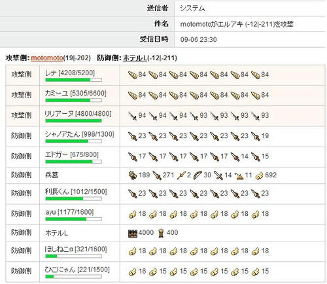Click the number 692 in 兵営 row
Image resolution: width=327 pixels, height=284 pixels.
point(271,175)
